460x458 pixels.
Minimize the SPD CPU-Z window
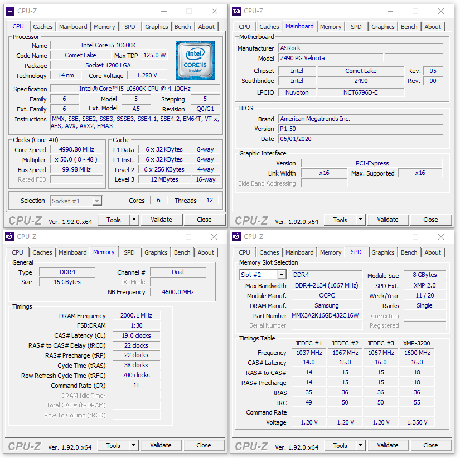point(390,237)
